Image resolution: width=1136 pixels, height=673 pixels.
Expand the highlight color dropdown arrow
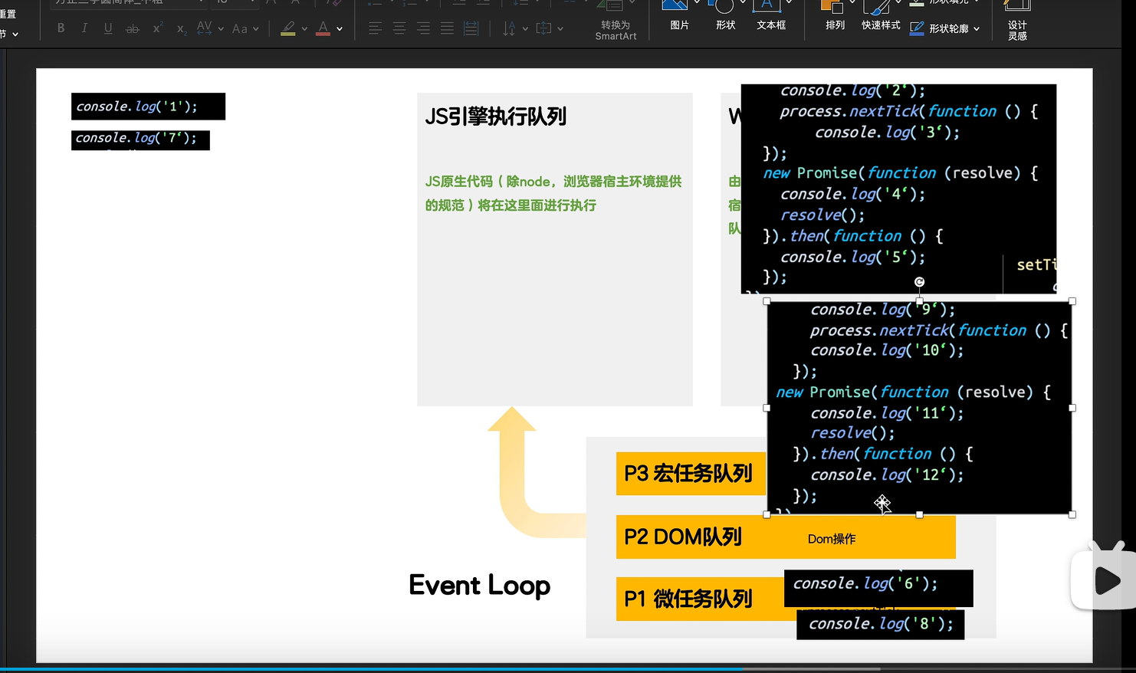pyautogui.click(x=304, y=29)
